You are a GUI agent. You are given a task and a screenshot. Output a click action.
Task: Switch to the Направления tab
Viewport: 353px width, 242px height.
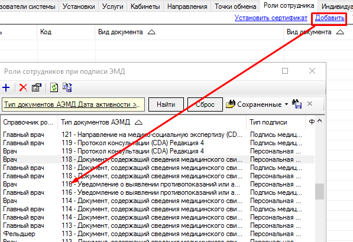pyautogui.click(x=187, y=6)
